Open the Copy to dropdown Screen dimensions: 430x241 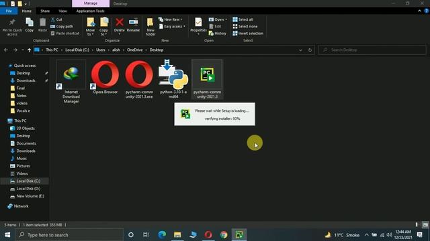[103, 27]
